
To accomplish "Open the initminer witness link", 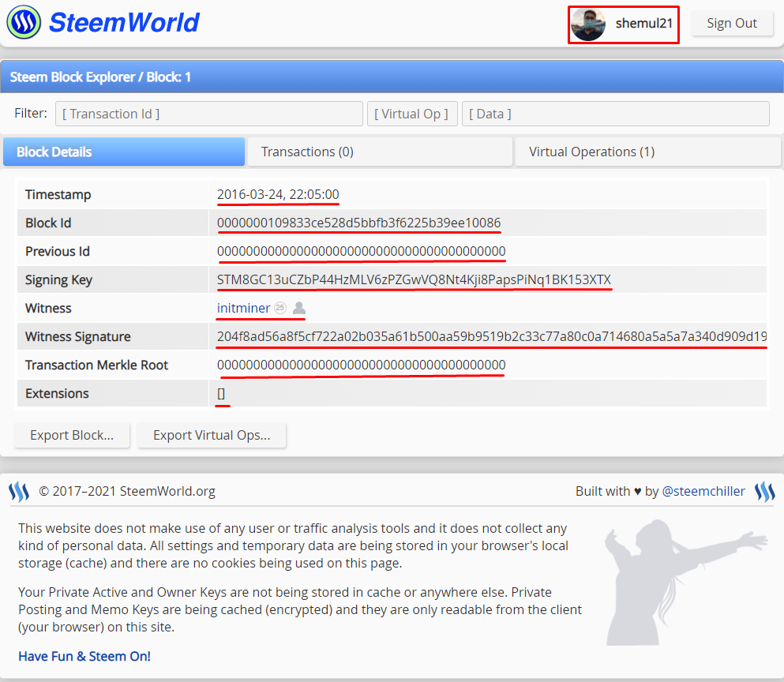I will pyautogui.click(x=243, y=308).
